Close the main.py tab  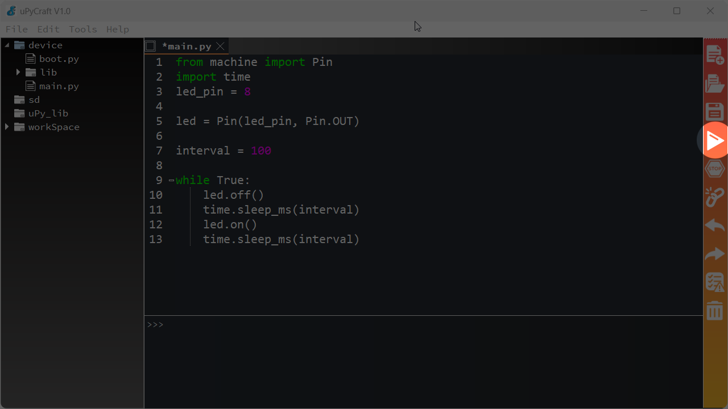(220, 46)
